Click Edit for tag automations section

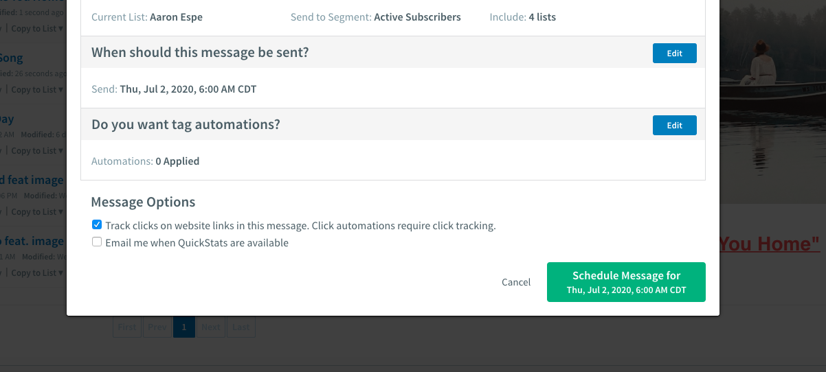click(x=674, y=125)
